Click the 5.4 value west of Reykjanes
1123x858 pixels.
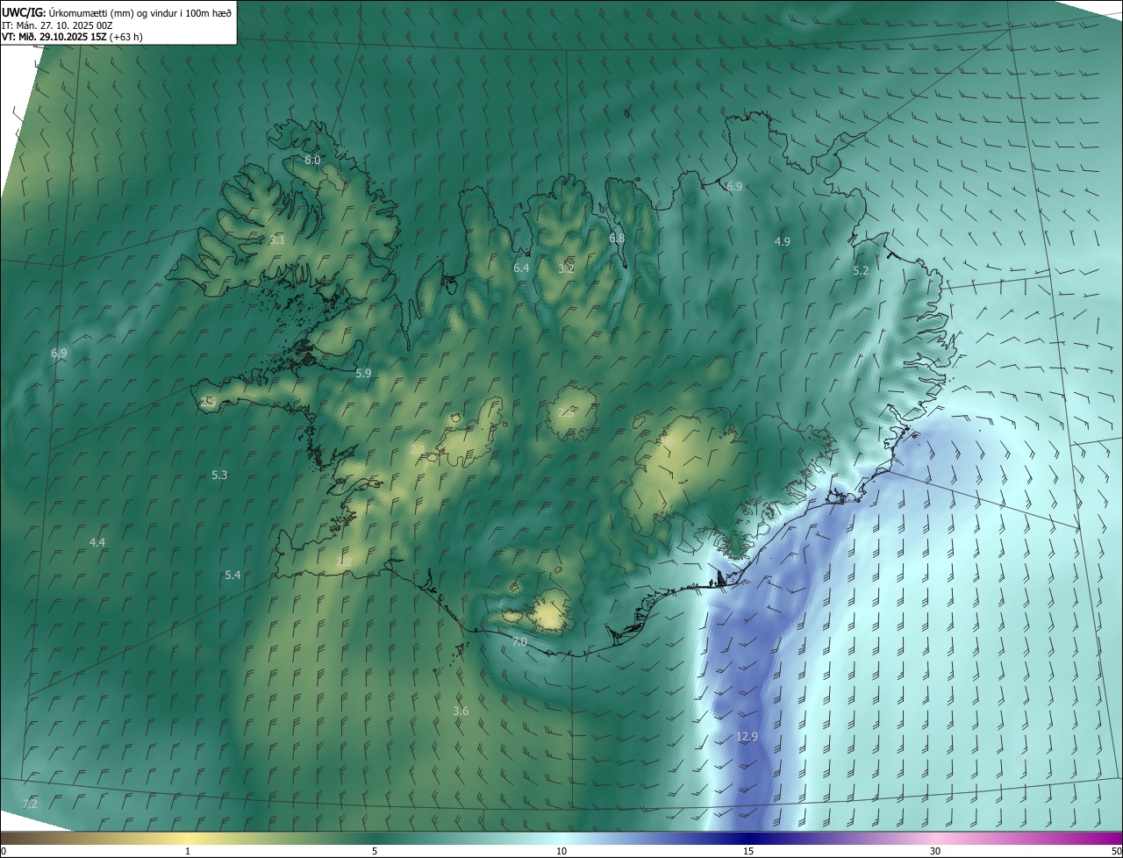(x=232, y=575)
